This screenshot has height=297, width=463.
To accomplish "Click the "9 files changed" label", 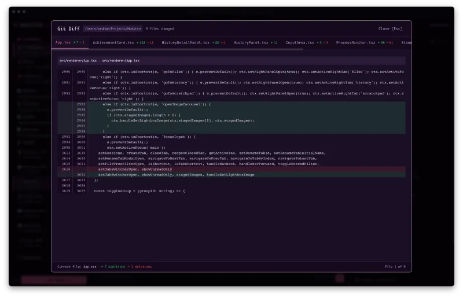I will (x=160, y=28).
